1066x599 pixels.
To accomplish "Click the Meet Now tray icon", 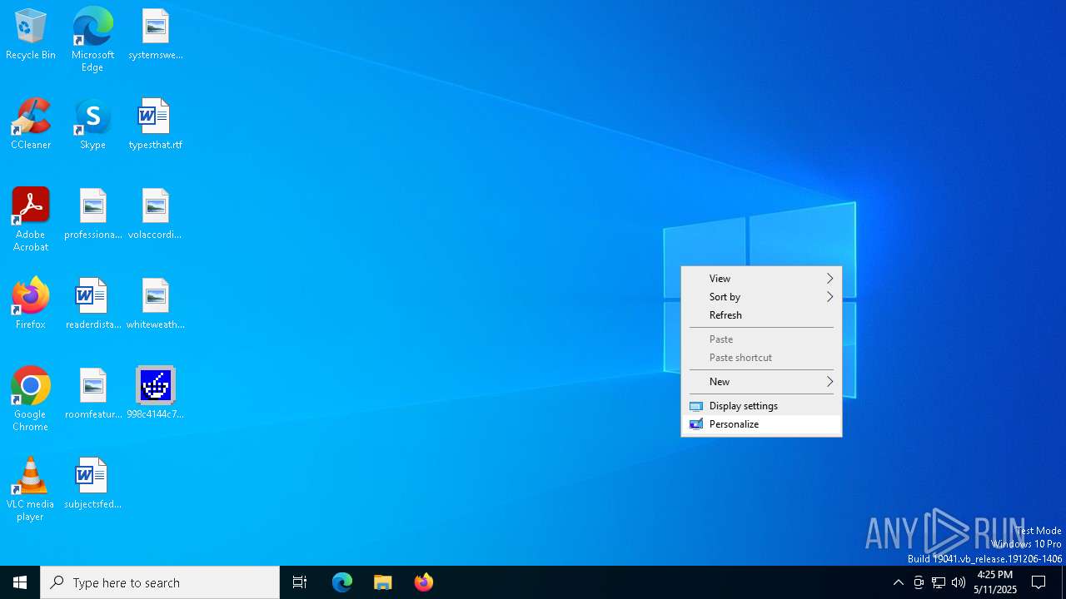I will 919,582.
